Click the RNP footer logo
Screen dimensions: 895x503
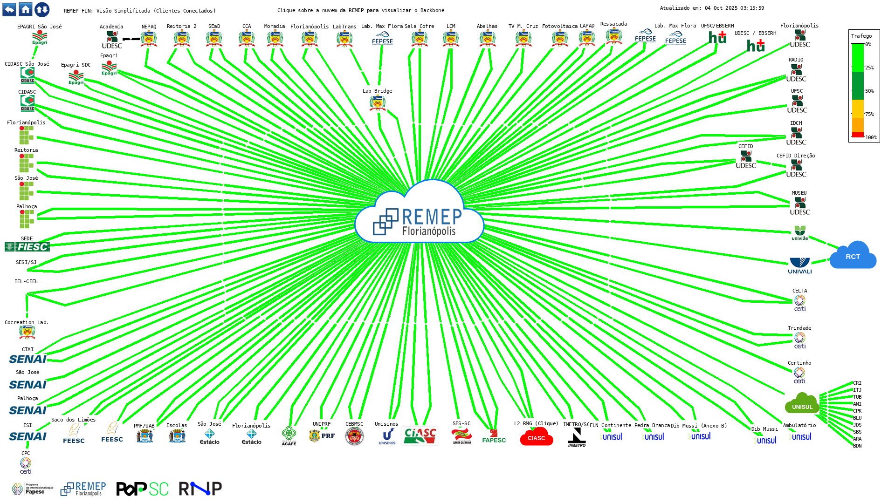pos(200,489)
